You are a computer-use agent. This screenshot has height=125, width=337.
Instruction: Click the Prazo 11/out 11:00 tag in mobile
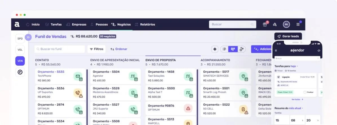pos(285,92)
